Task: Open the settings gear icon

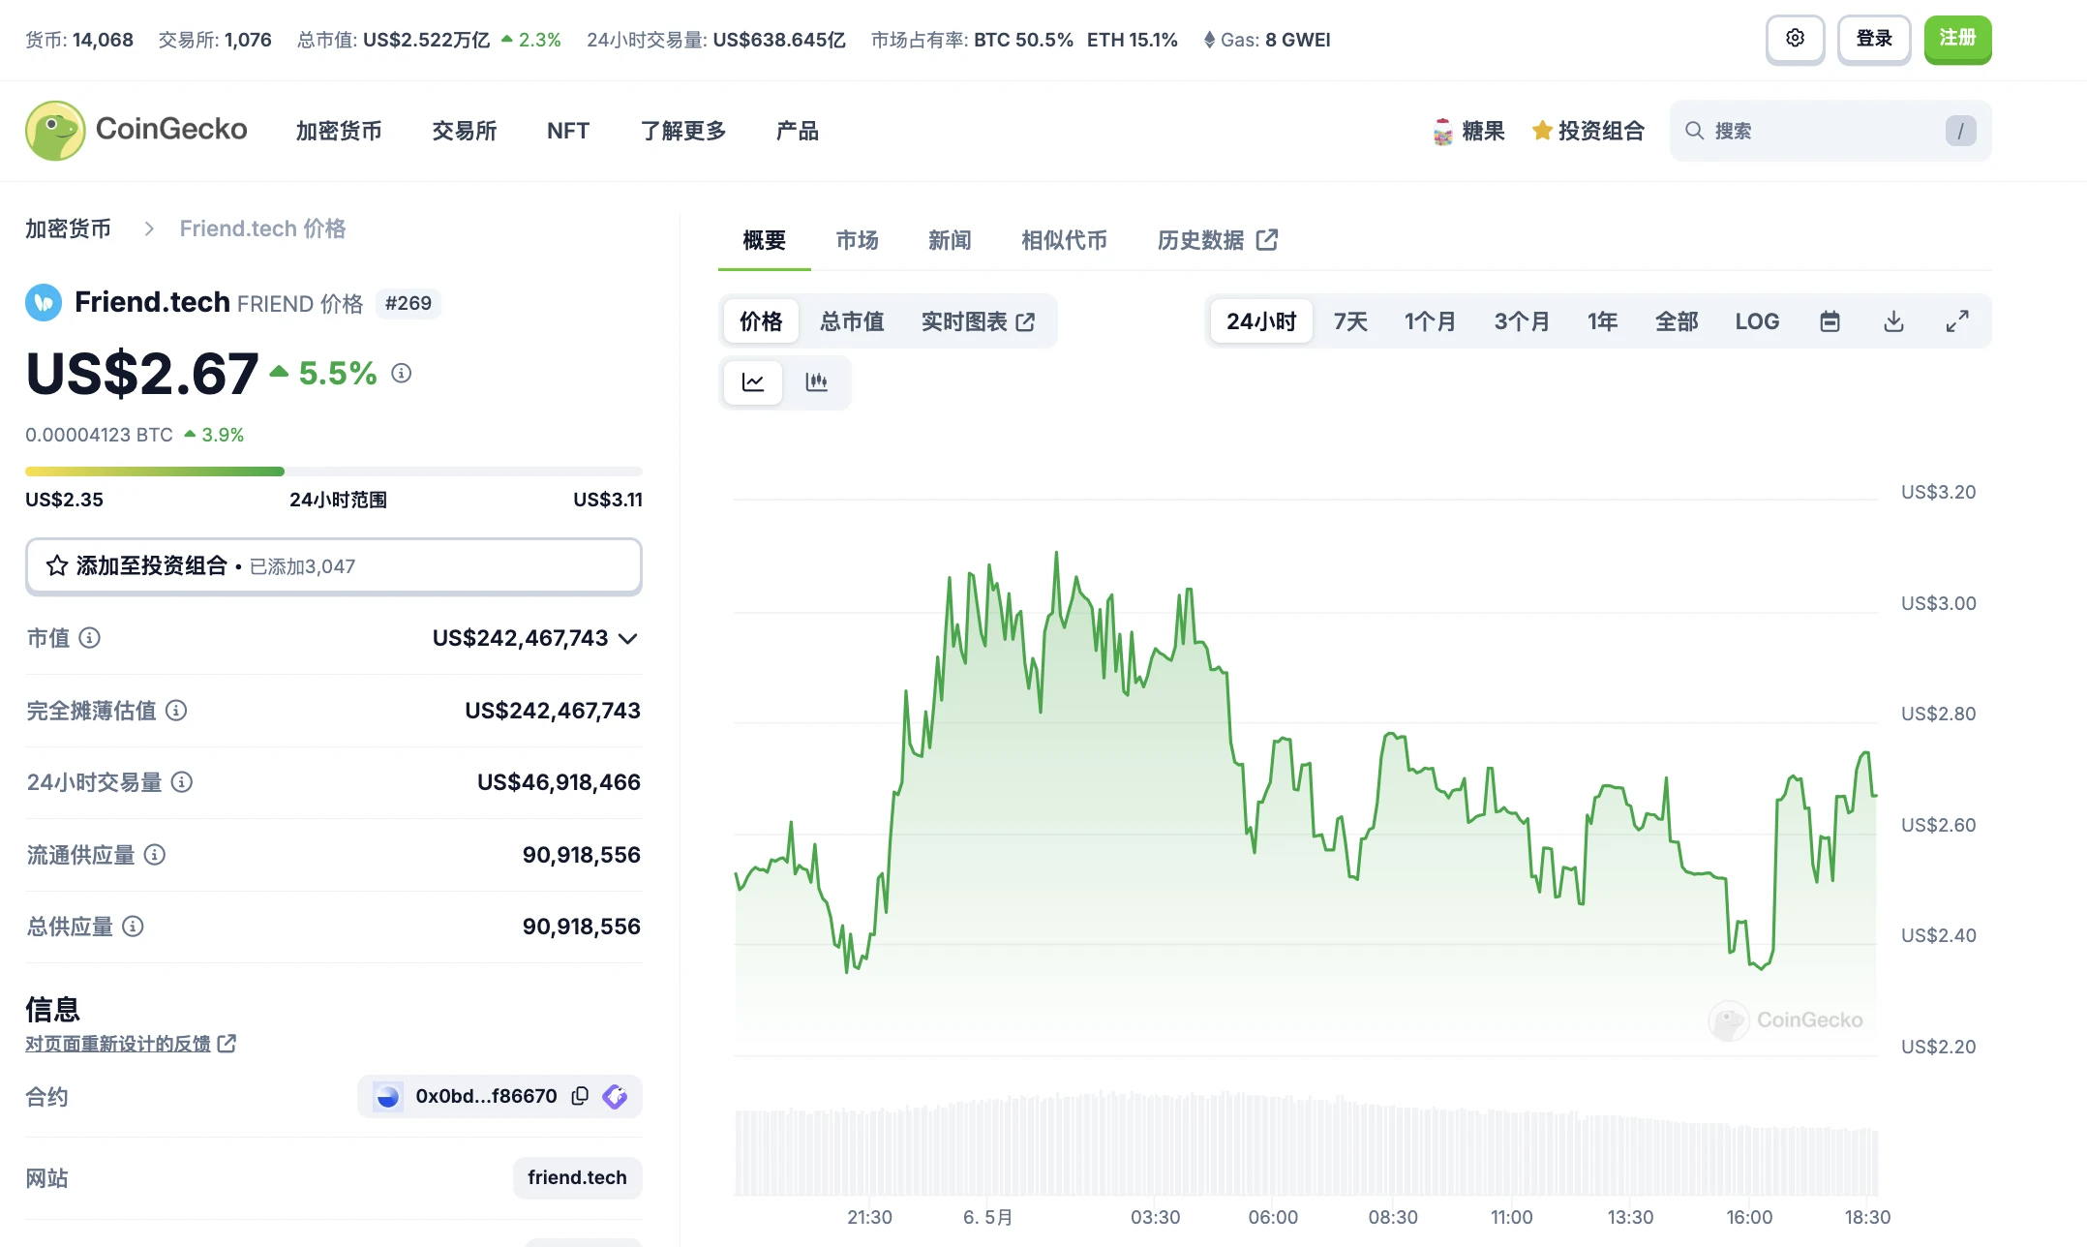Action: pos(1795,39)
